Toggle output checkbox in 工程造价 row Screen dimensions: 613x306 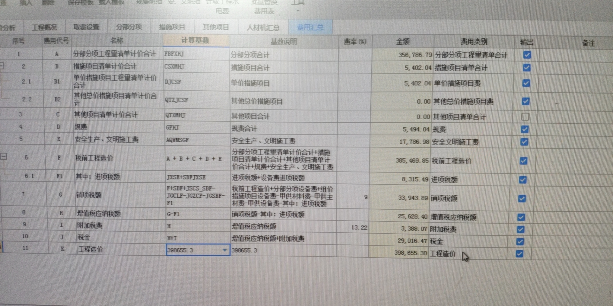(519, 254)
